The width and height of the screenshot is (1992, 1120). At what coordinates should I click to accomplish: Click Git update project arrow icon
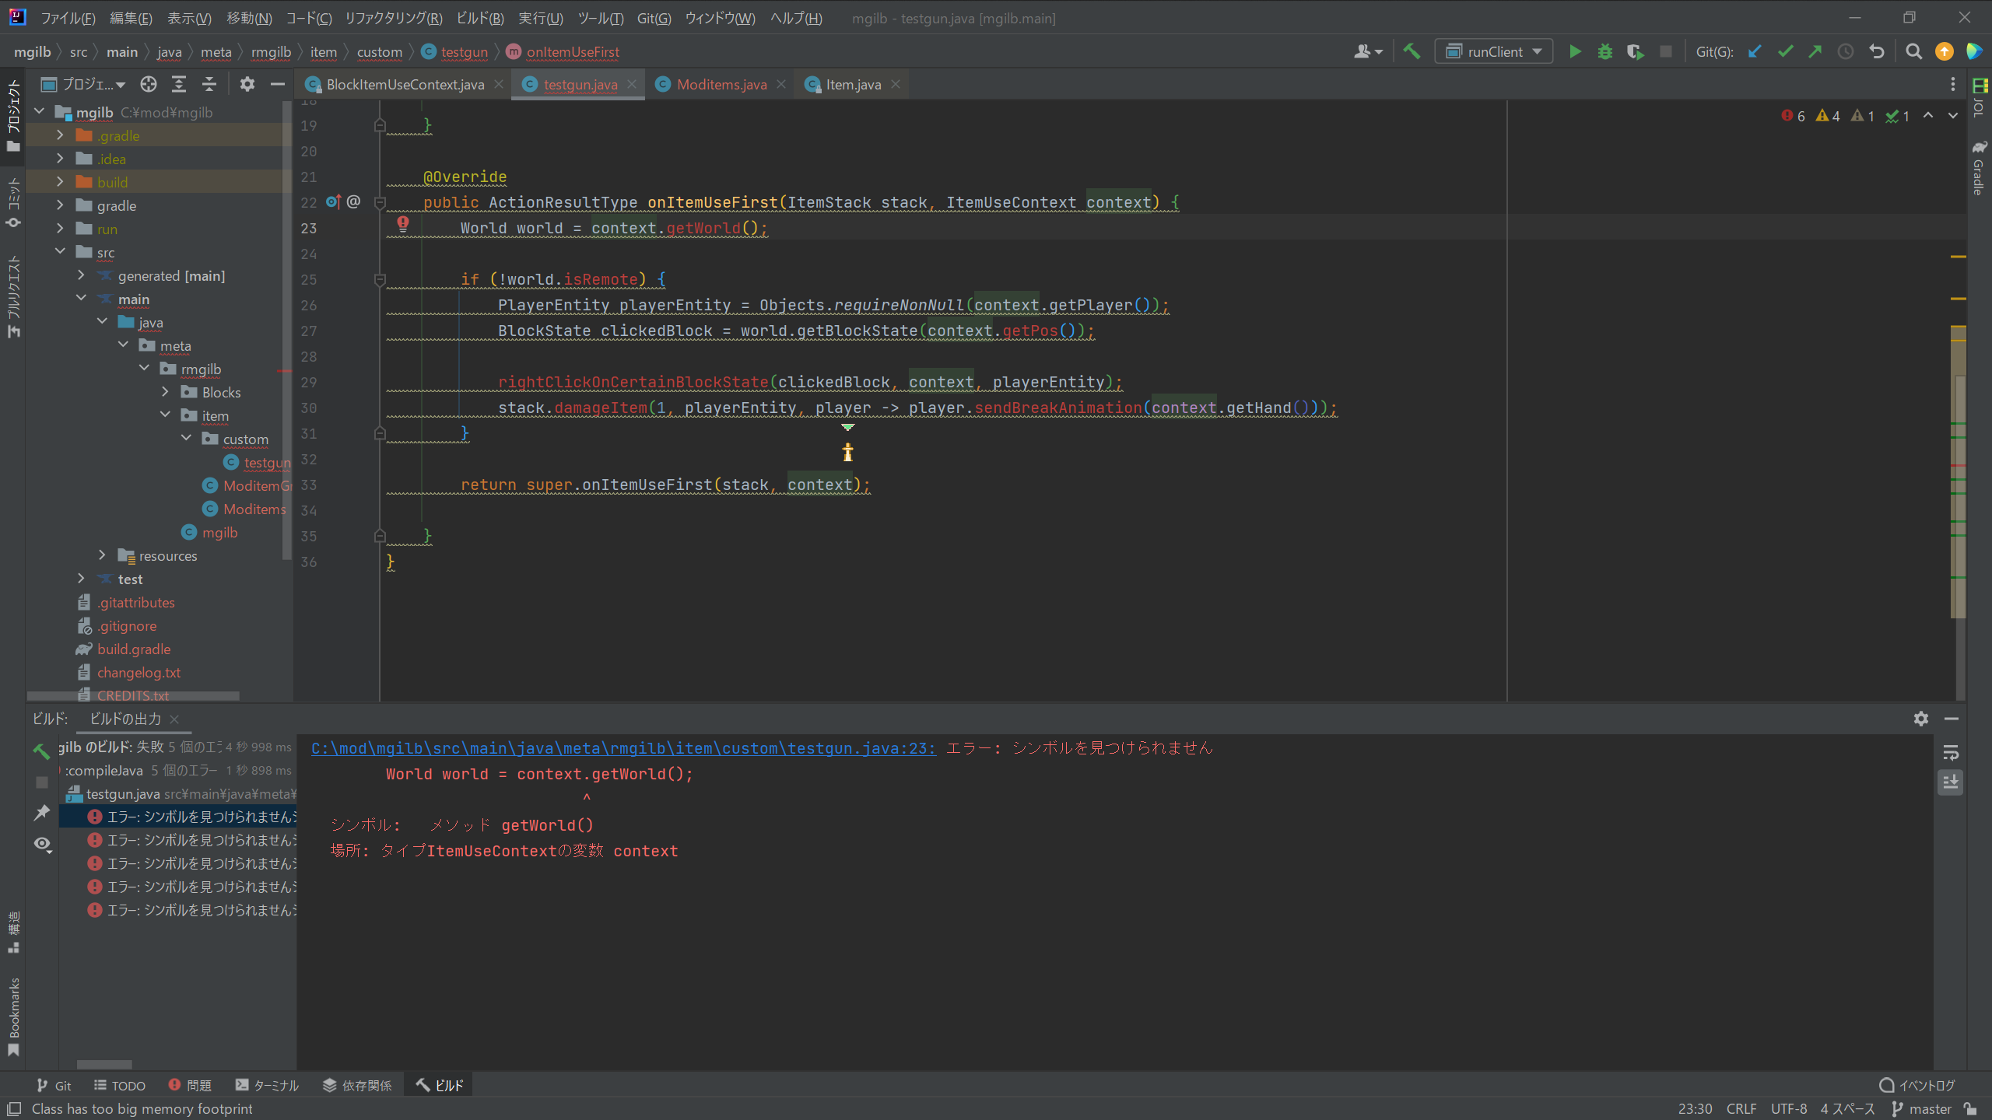(1755, 52)
